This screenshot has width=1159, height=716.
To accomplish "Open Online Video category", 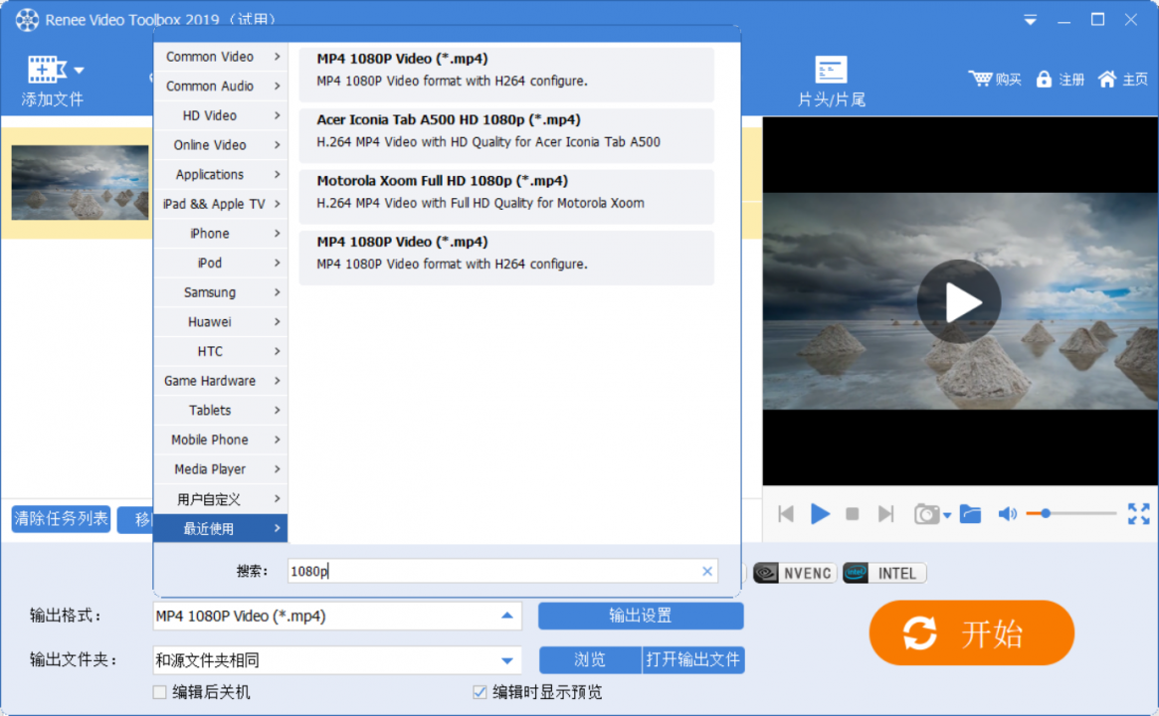I will [x=220, y=145].
